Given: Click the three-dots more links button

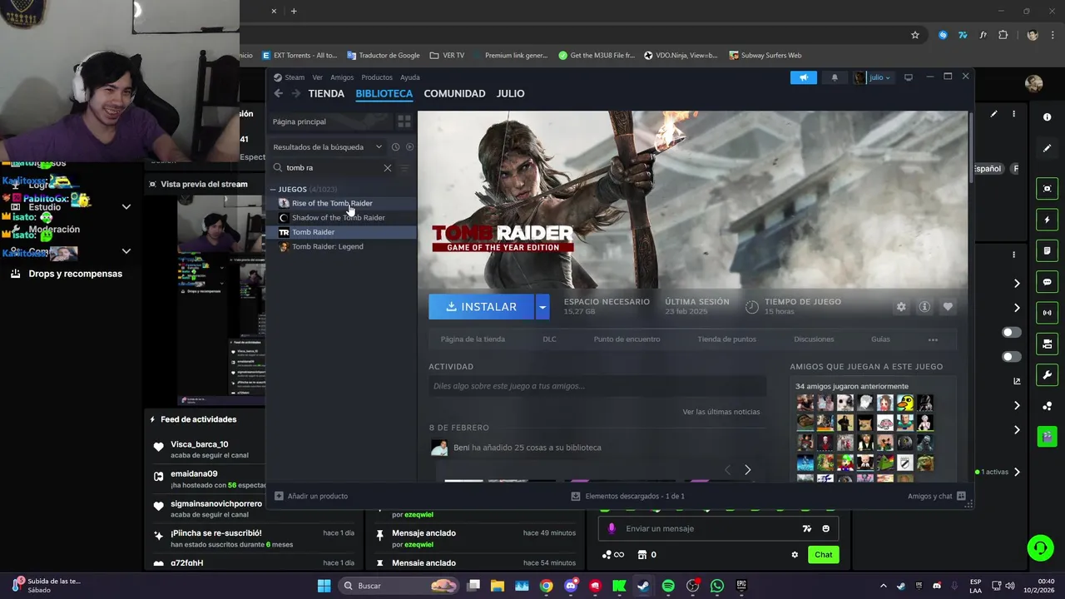Looking at the screenshot, I should [933, 339].
